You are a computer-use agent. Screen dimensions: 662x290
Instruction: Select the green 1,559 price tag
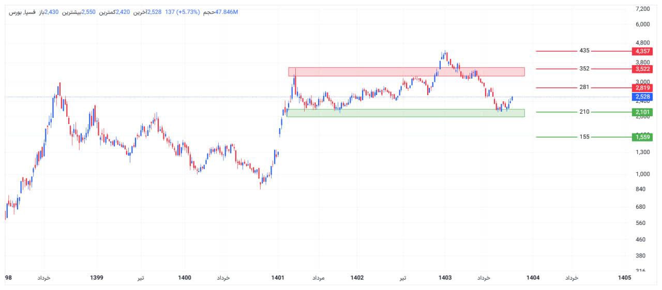(642, 137)
